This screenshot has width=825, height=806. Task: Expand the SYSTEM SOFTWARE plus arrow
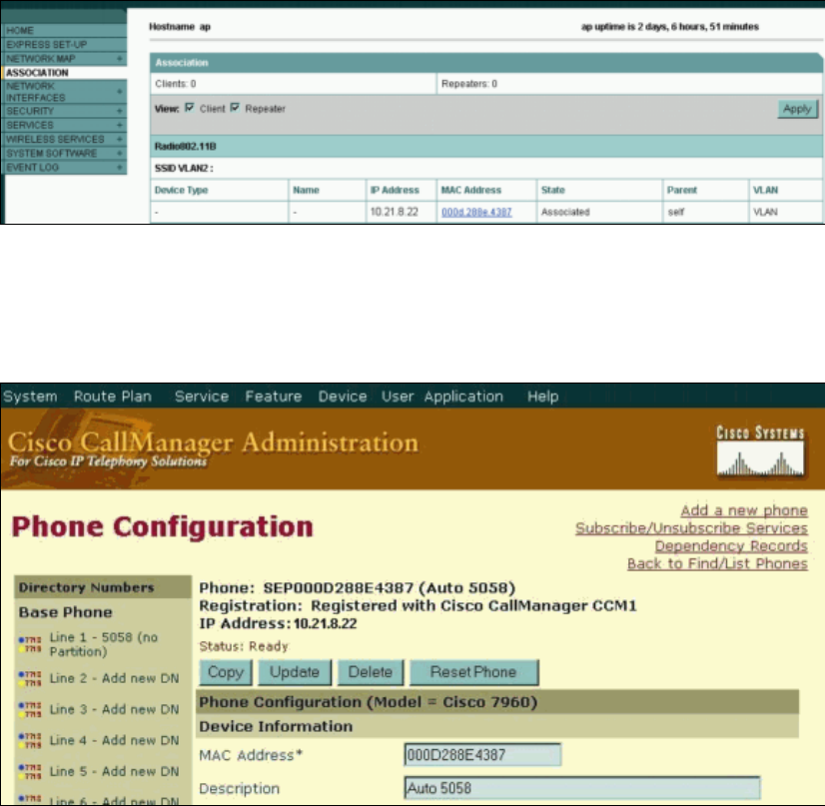point(120,153)
